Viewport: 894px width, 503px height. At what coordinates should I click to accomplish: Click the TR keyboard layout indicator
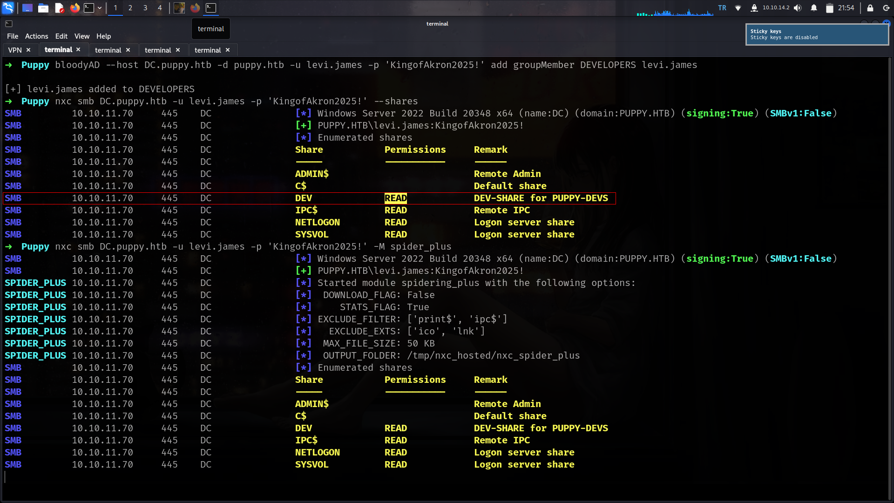coord(722,7)
